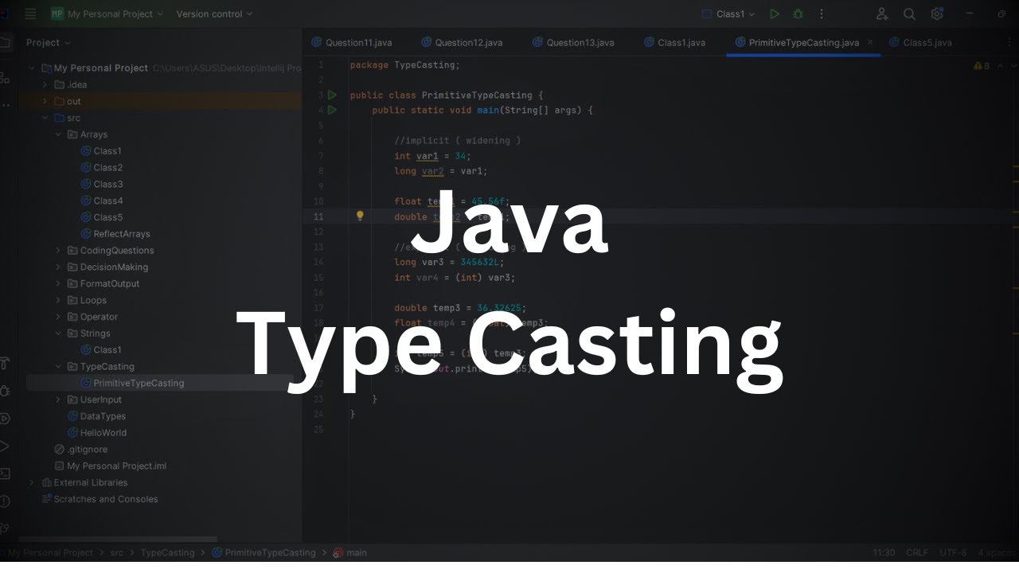Image resolution: width=1019 pixels, height=573 pixels.
Task: Open ReflectArrays in the project tree
Action: pyautogui.click(x=115, y=234)
